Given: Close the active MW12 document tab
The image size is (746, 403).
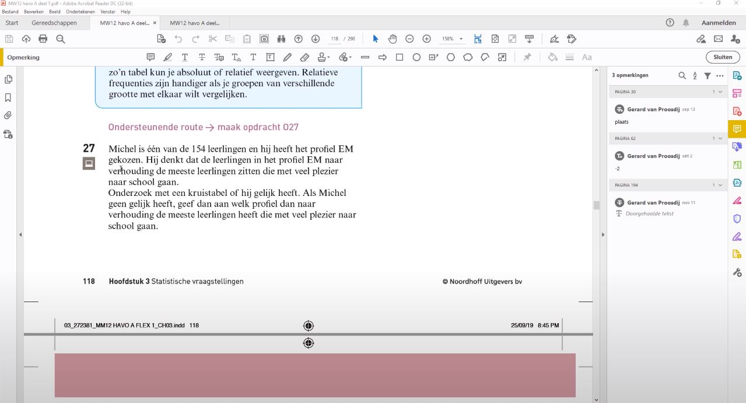Looking at the screenshot, I should 155,23.
